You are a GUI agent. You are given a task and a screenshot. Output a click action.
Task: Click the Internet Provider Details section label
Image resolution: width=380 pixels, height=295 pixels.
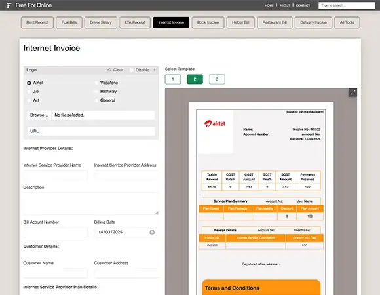pos(48,149)
